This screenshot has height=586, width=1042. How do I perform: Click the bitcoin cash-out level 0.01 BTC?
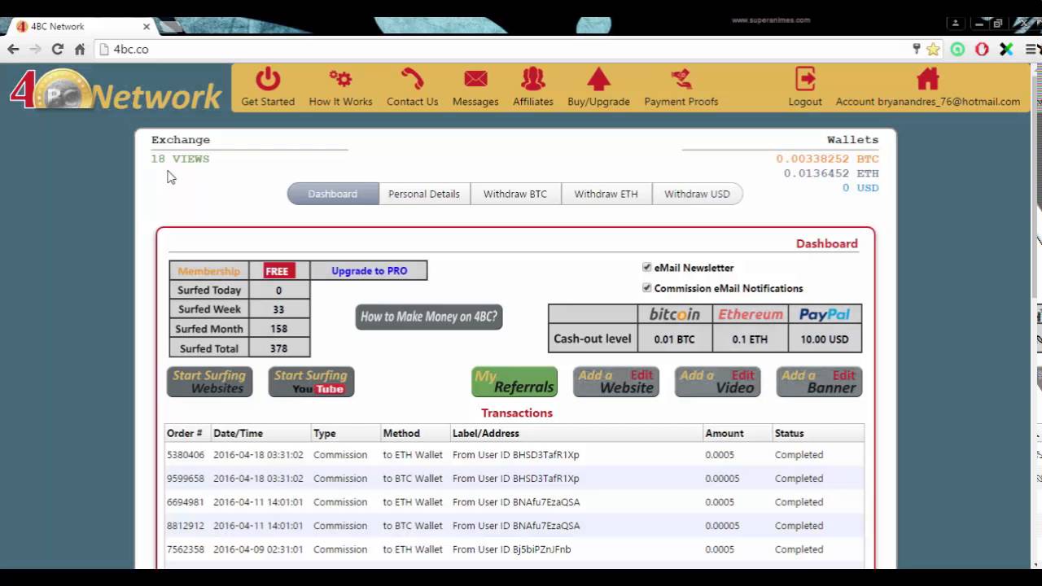click(674, 339)
